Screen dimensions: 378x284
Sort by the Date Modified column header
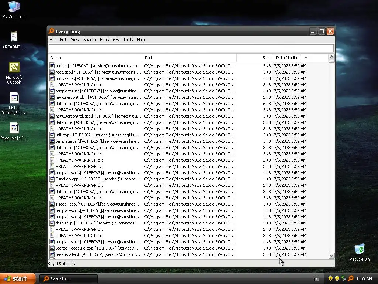point(300,58)
